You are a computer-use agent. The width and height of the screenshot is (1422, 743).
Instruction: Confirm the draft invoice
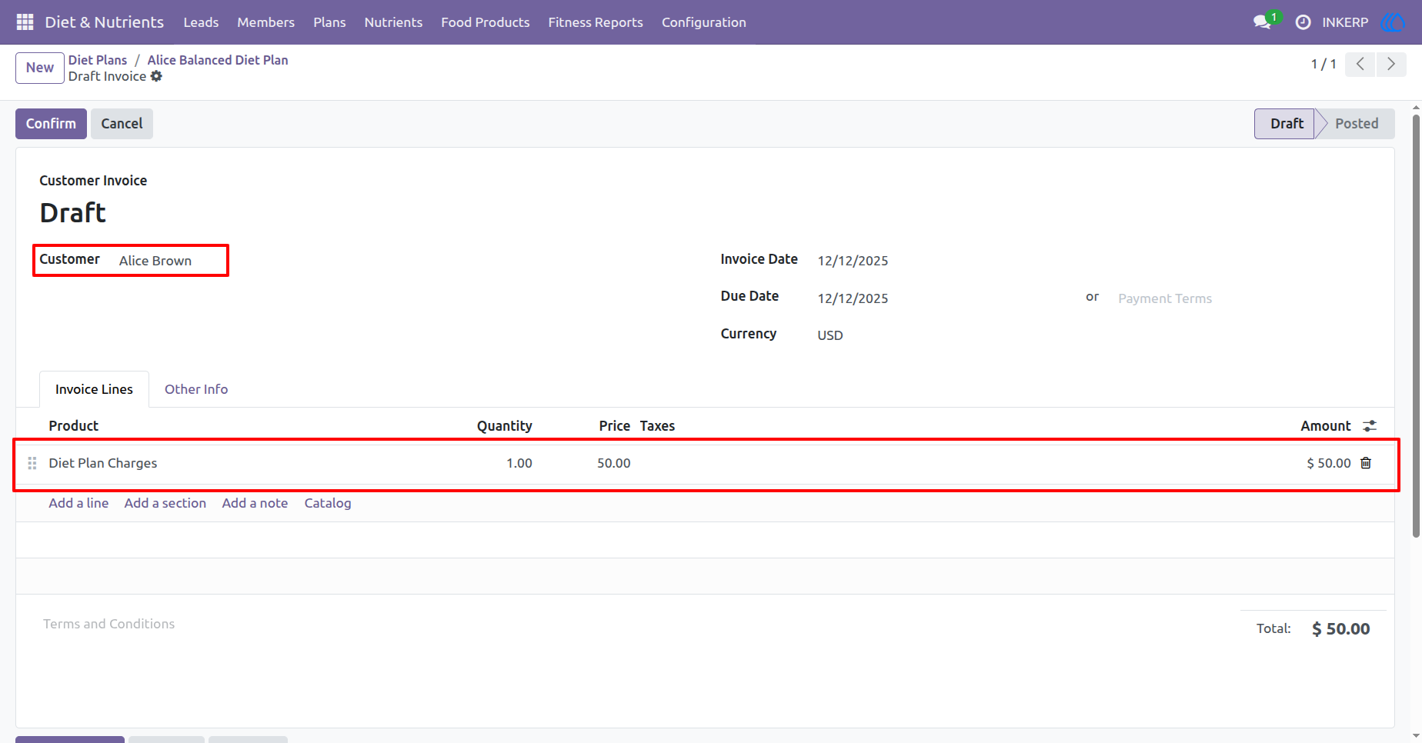51,124
